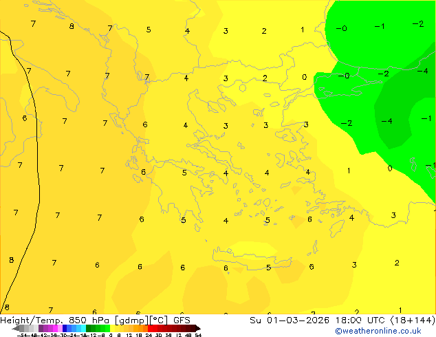This screenshot has height=337, width=436.
Task: Select the bright red legend swatch above 24
Action: pos(150,328)
